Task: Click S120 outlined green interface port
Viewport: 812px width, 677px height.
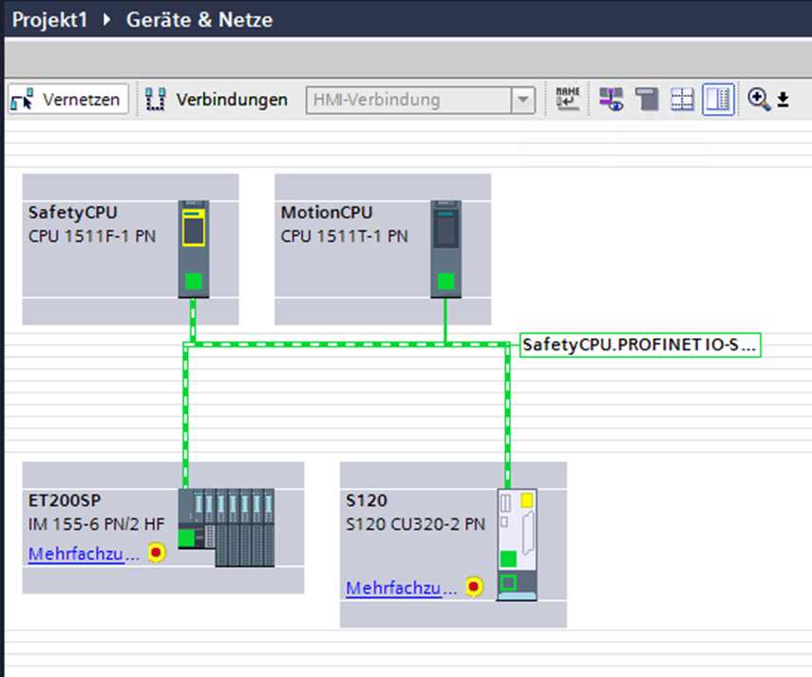Action: coord(508,583)
